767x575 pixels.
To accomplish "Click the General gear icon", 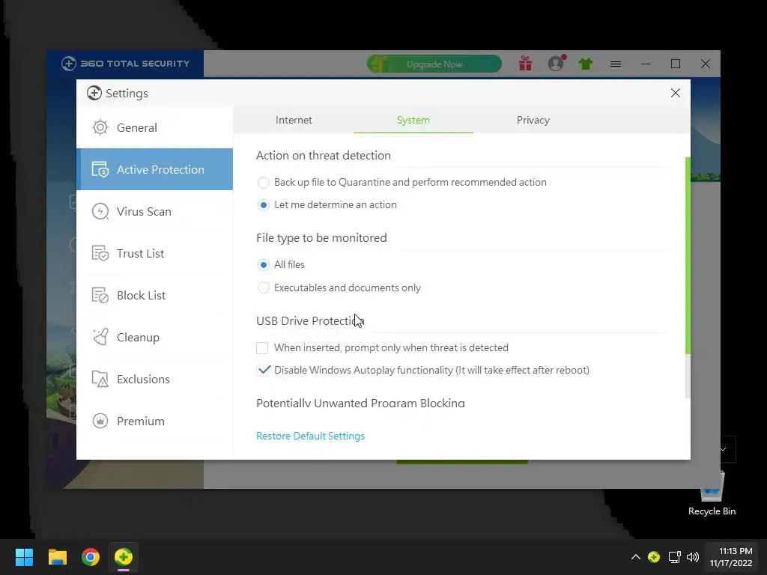I will (100, 127).
